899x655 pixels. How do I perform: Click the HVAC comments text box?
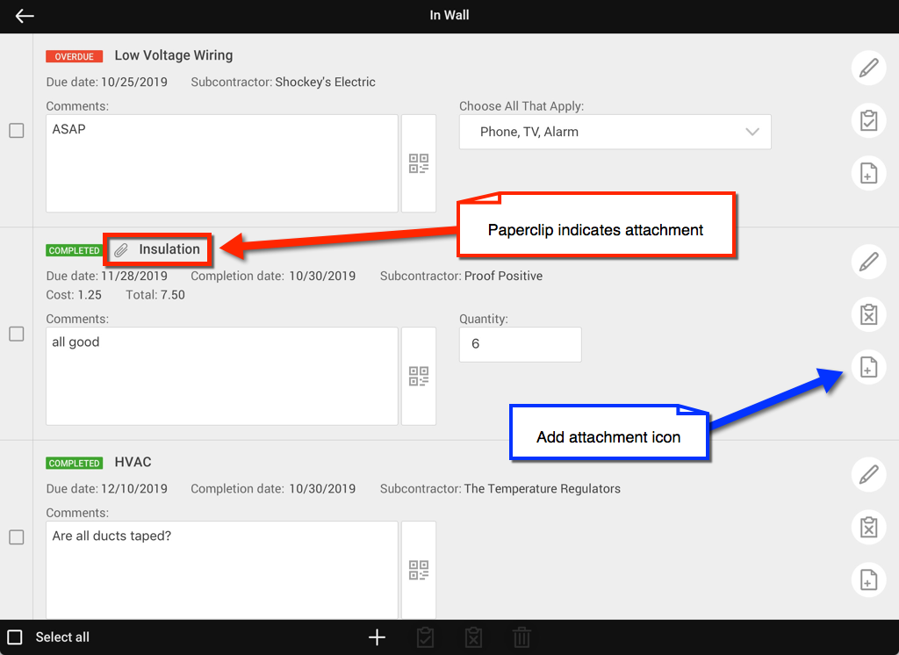tap(221, 571)
